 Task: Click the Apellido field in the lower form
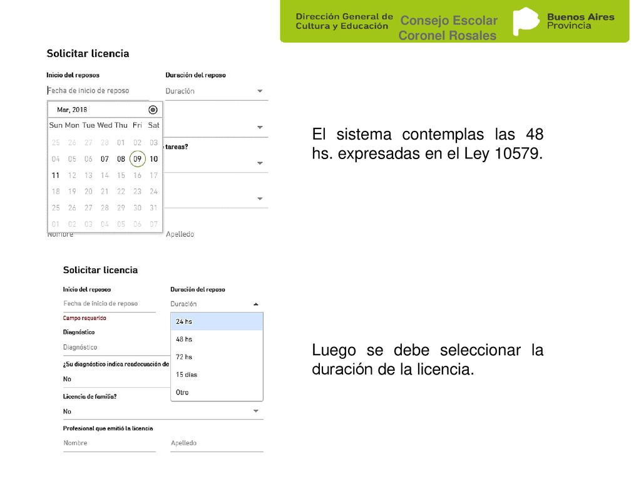pos(217,443)
